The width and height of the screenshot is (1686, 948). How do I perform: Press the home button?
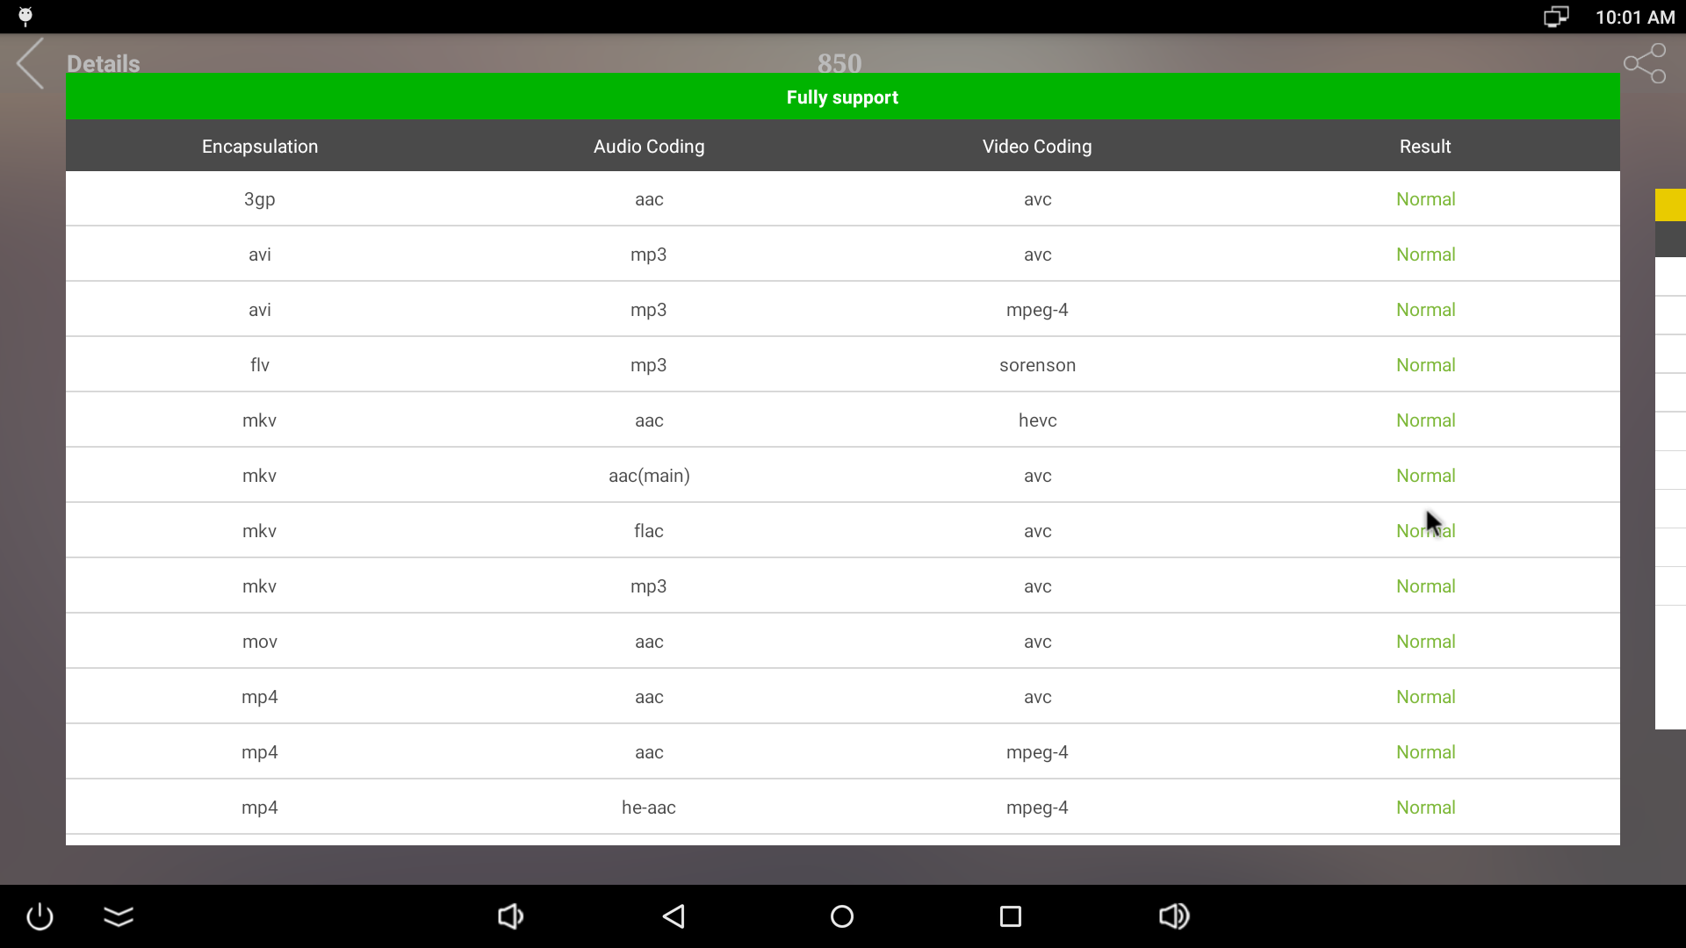click(x=843, y=916)
